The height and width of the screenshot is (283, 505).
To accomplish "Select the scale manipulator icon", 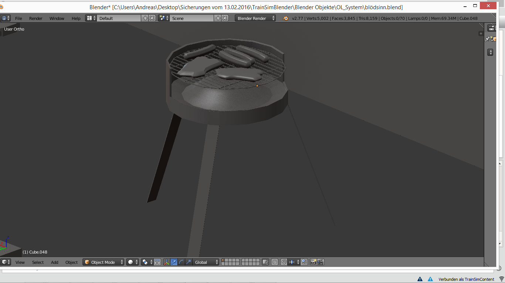I will [x=189, y=262].
